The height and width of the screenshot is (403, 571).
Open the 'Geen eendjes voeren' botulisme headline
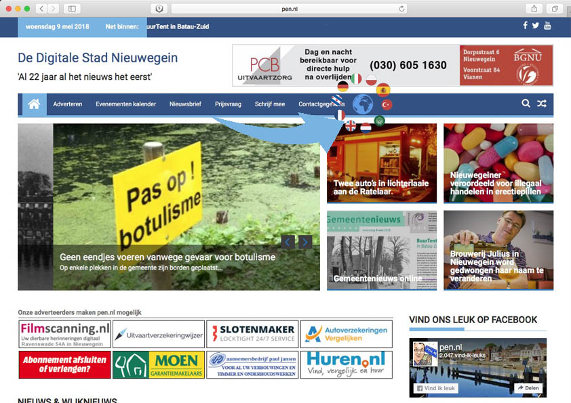point(167,257)
